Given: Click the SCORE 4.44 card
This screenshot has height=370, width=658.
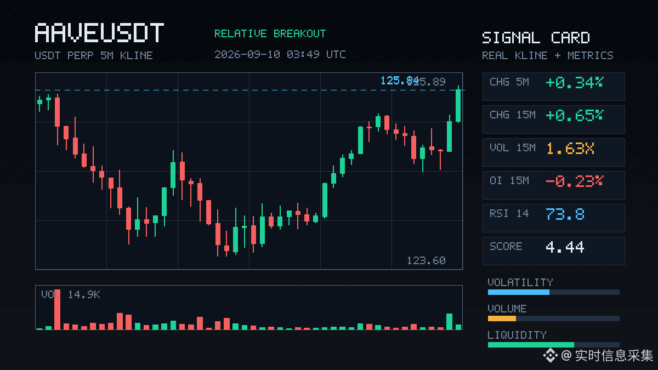Looking at the screenshot, I should click(x=553, y=251).
